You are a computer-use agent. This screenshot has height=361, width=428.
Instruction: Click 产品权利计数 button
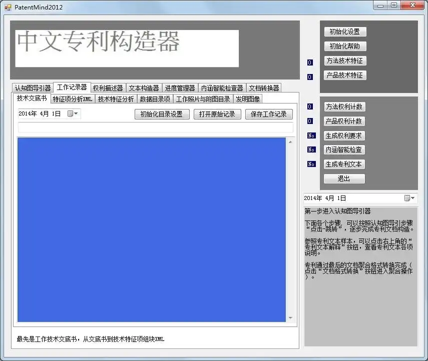[x=344, y=121]
